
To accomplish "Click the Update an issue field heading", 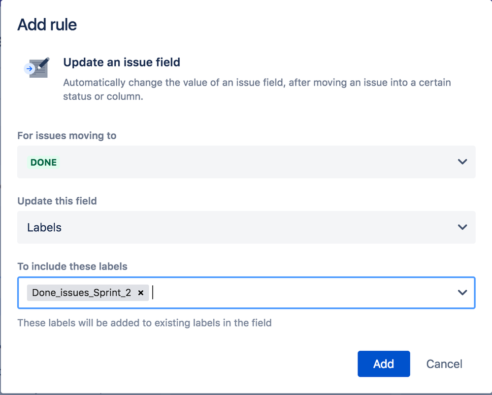I will 122,62.
